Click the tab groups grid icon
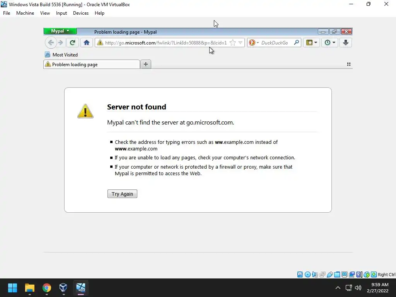The width and height of the screenshot is (396, 297). (x=349, y=64)
